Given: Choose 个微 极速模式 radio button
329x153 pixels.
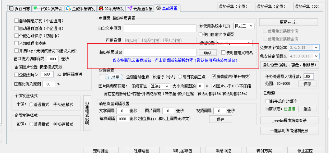Looking at the screenshot, I should (x=55, y=104).
